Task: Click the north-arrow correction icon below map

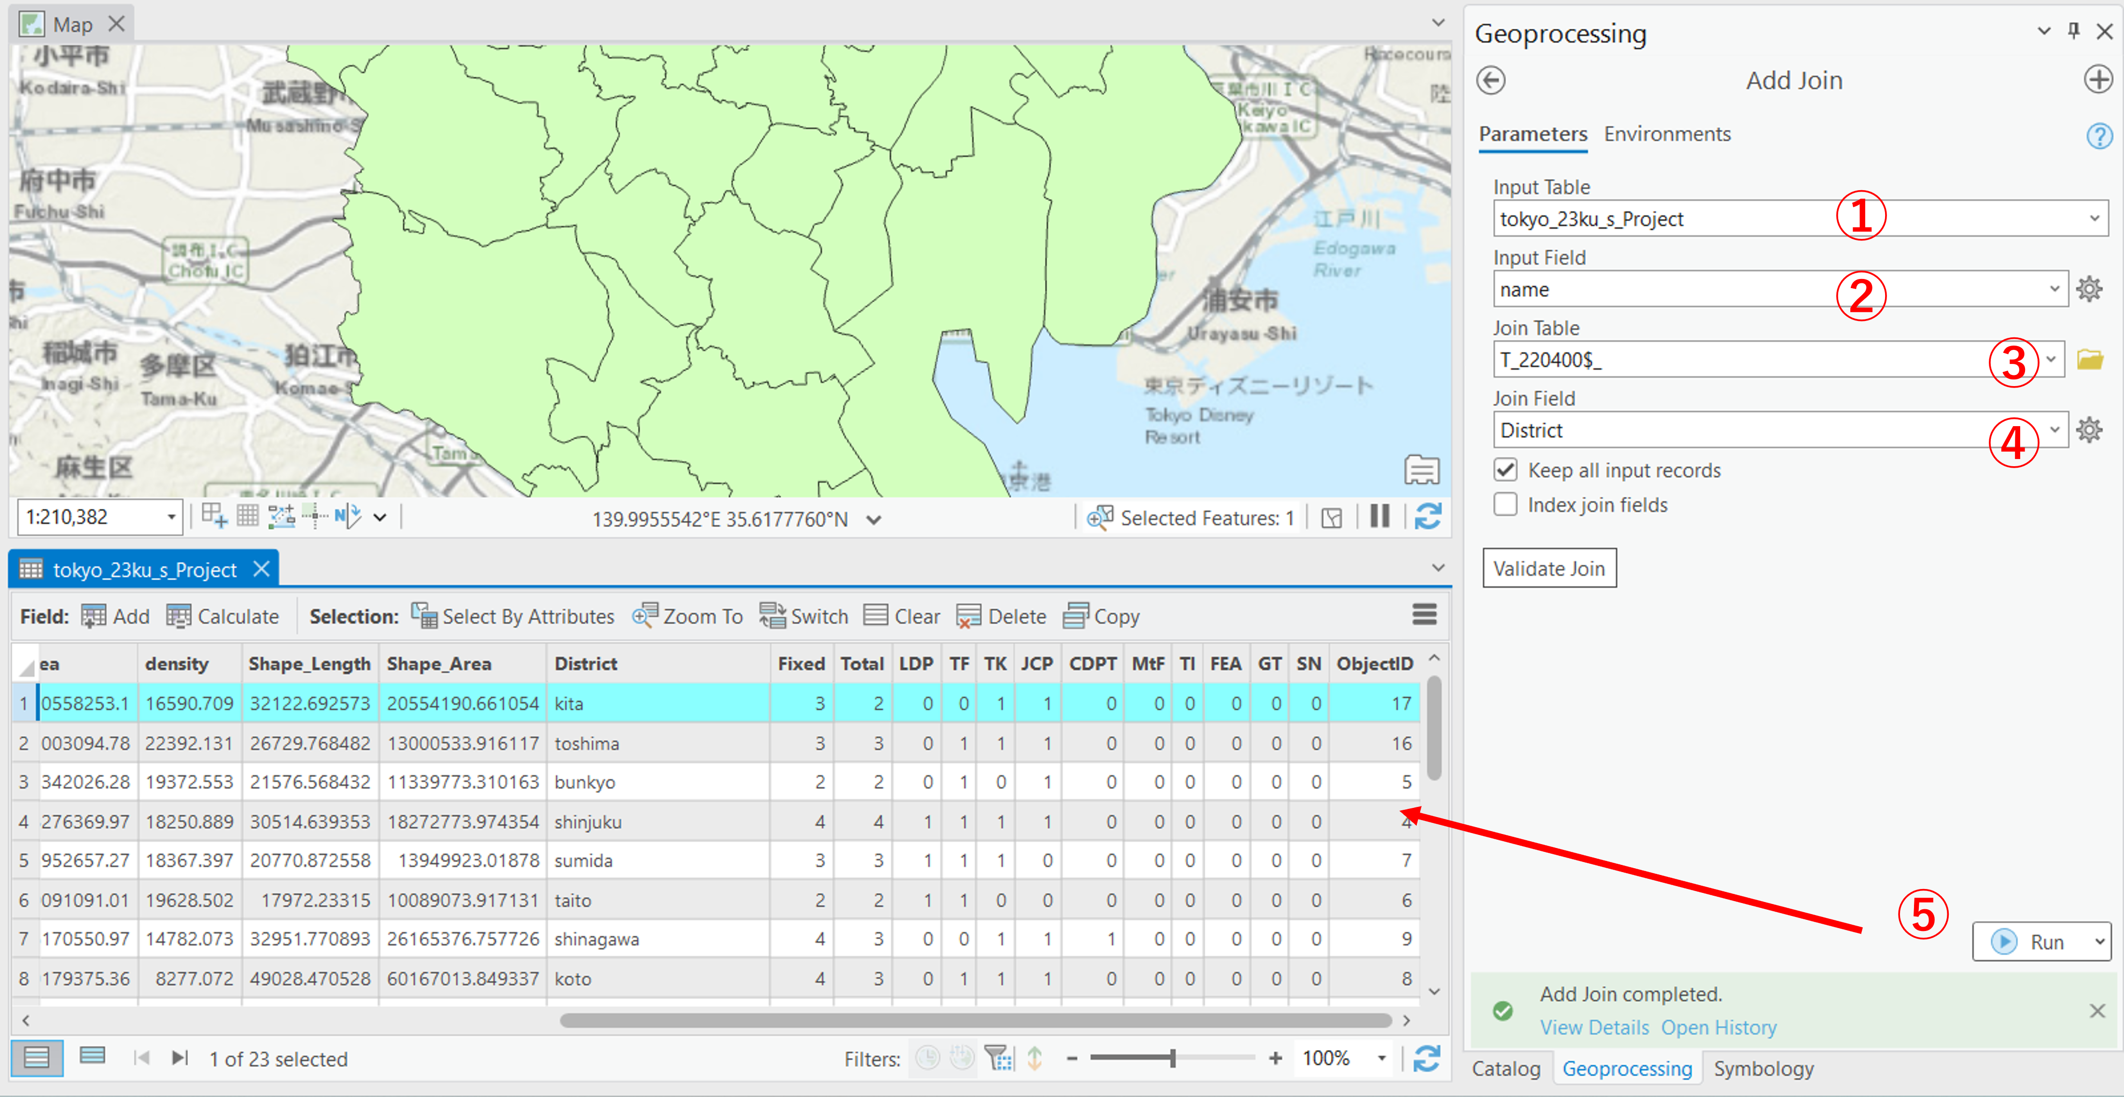Action: pos(348,517)
